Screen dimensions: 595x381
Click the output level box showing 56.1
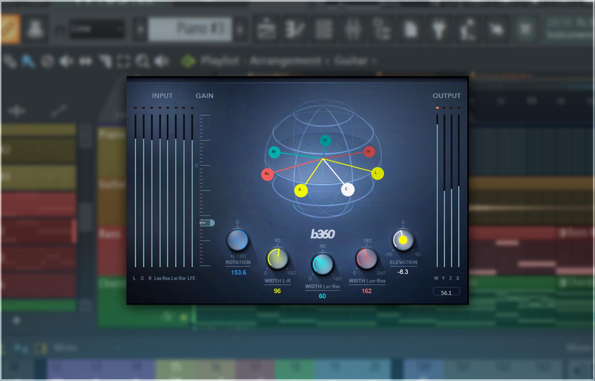pyautogui.click(x=446, y=292)
